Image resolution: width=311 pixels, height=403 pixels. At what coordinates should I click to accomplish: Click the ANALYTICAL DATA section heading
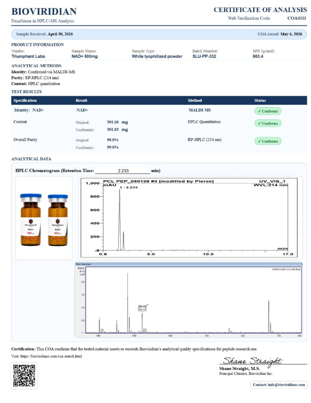pyautogui.click(x=31, y=159)
